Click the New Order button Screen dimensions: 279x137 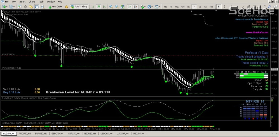55,6
